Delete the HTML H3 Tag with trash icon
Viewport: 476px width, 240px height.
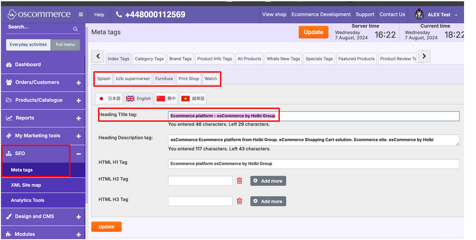(239, 201)
